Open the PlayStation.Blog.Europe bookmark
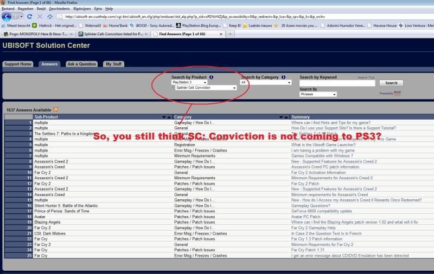Viewport: 434px width, 274px height. (199, 25)
